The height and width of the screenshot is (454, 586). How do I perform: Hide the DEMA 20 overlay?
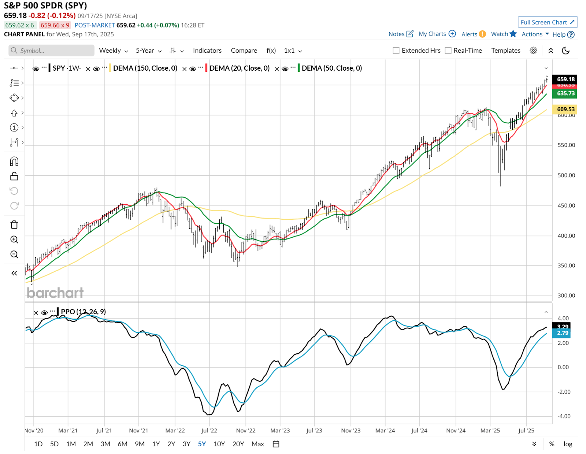pyautogui.click(x=193, y=69)
